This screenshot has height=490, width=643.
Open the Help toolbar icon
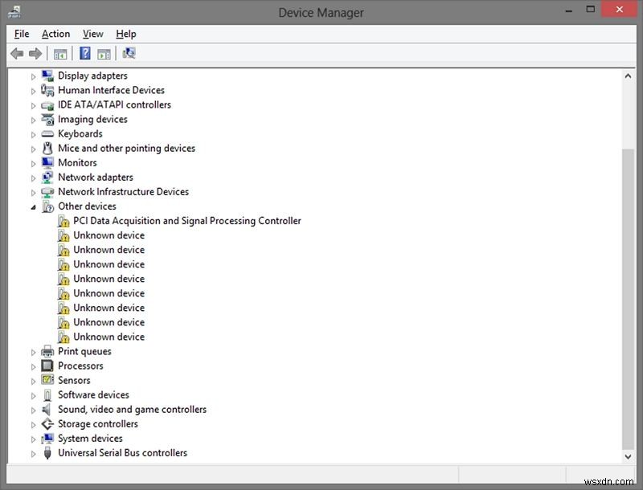tap(84, 53)
